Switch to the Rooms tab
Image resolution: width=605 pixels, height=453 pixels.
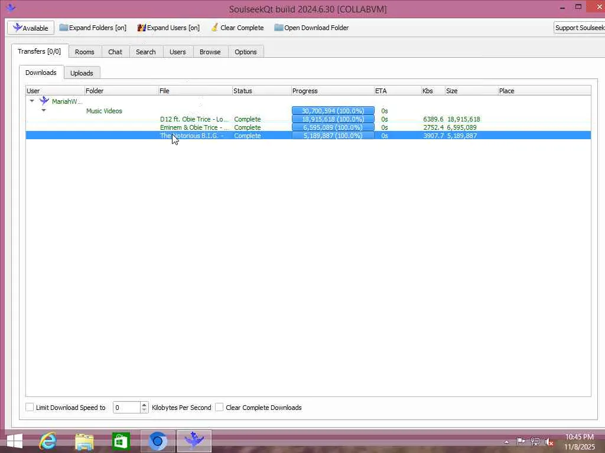point(84,52)
